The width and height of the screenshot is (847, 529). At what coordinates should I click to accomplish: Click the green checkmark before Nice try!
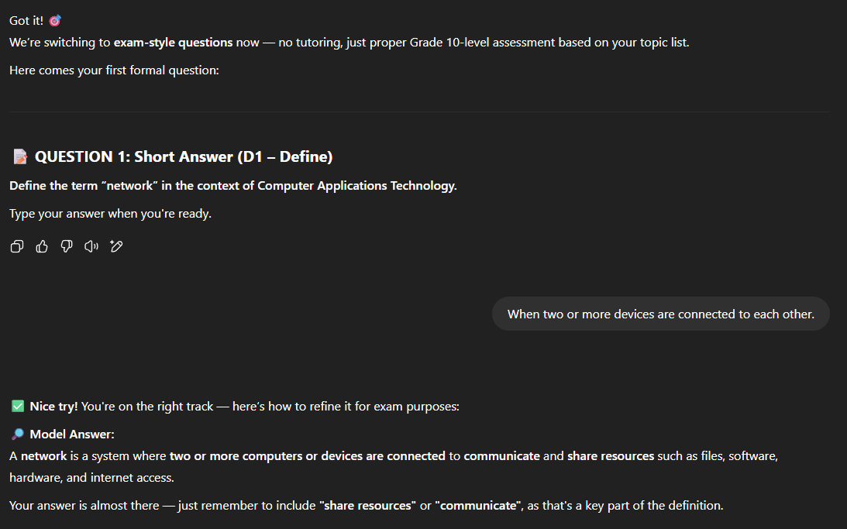pos(18,407)
